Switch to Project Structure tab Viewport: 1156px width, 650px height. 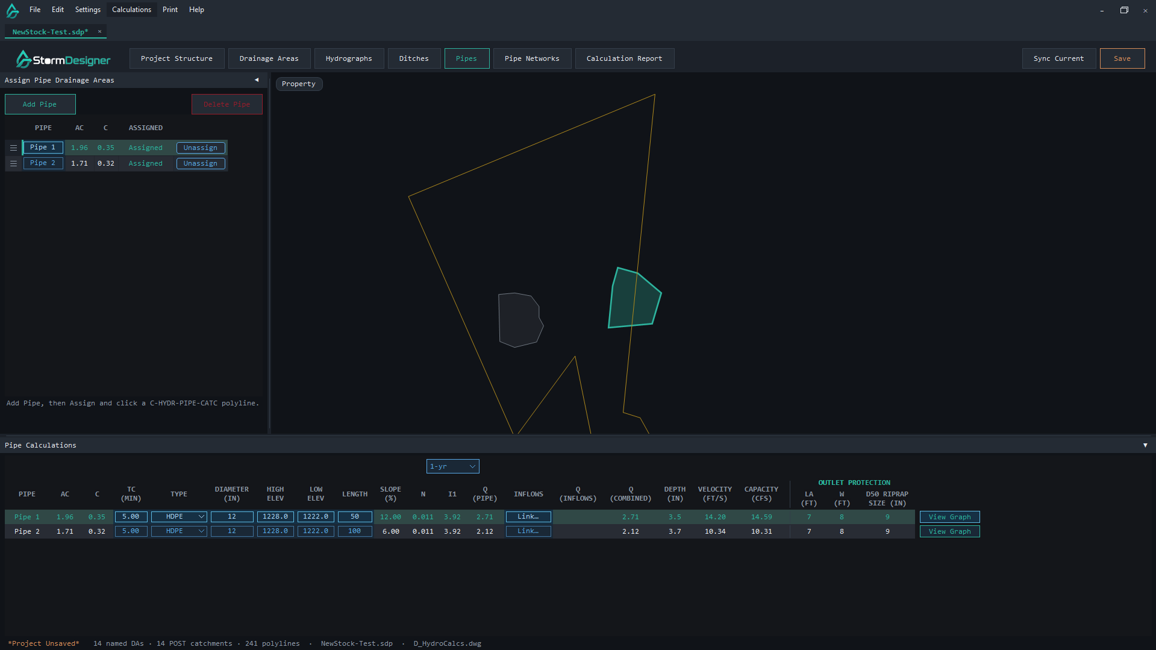click(x=177, y=58)
